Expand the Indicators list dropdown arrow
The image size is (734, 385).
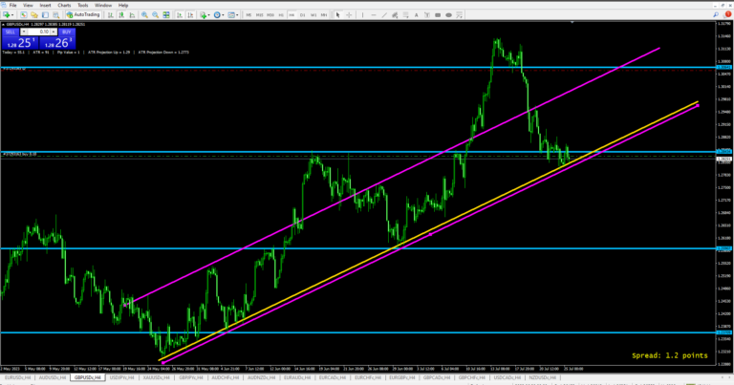pyautogui.click(x=209, y=15)
